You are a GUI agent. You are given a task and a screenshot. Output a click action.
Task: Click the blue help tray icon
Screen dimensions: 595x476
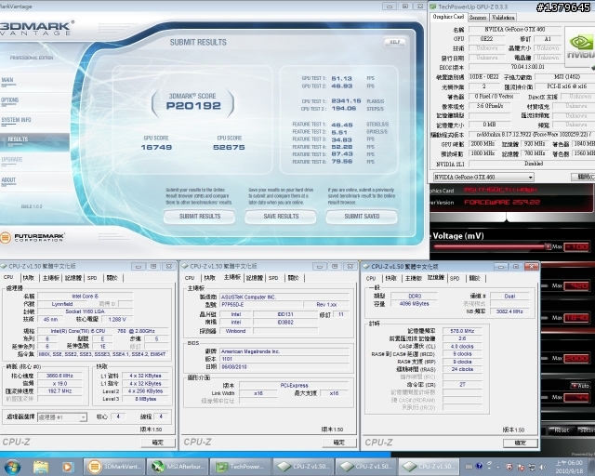click(x=479, y=466)
